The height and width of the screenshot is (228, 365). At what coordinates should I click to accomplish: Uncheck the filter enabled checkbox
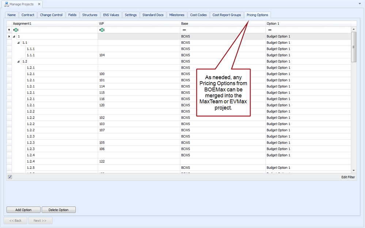coord(10,177)
